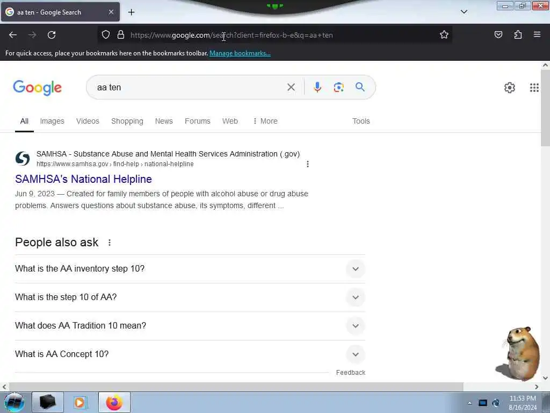Click Manage bookmarks link
550x413 pixels.
(x=240, y=53)
